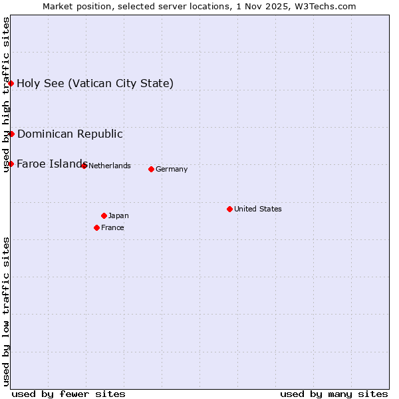This screenshot has width=399, height=399.
Task: Click the 'used by many sites' axis label
Action: 334,394
